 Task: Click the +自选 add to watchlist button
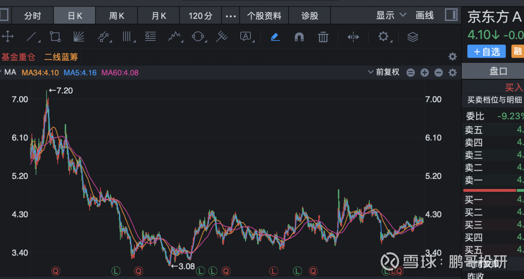(486, 51)
